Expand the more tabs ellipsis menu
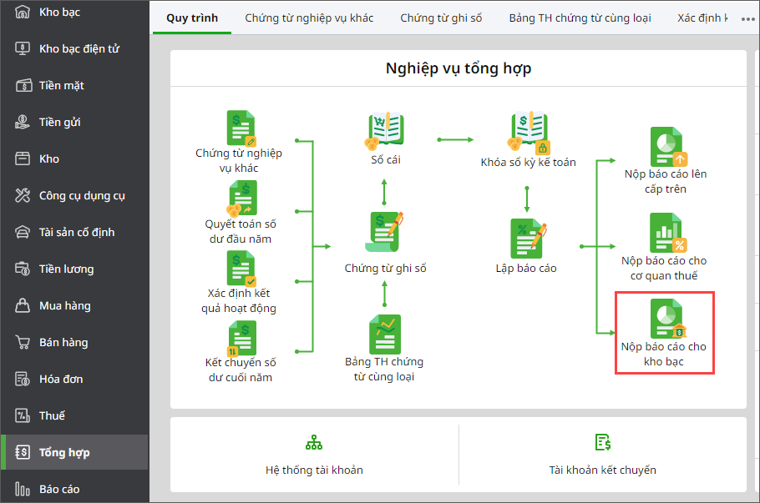The height and width of the screenshot is (503, 760). pyautogui.click(x=747, y=19)
